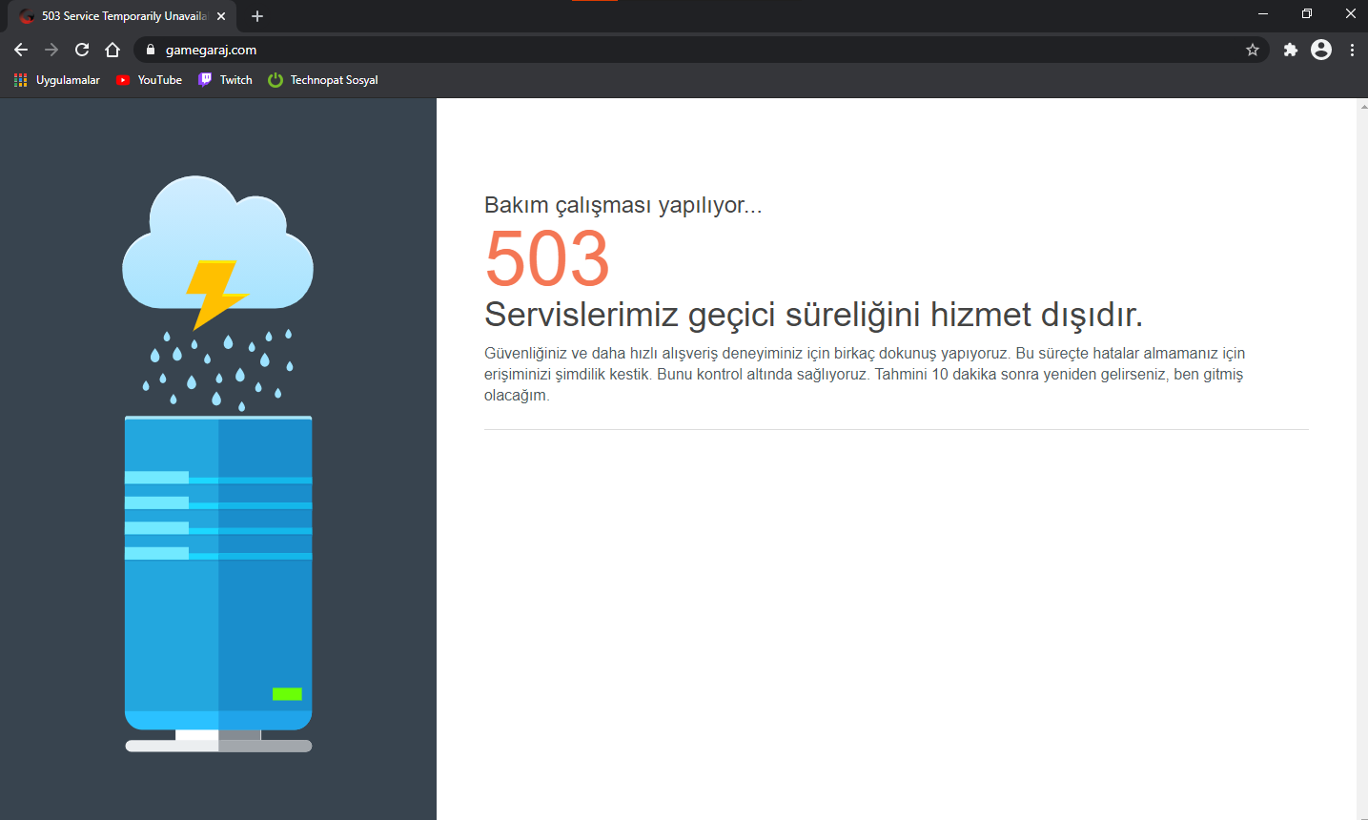
Task: Focus the gamegaraj.com address bar
Action: tap(701, 50)
